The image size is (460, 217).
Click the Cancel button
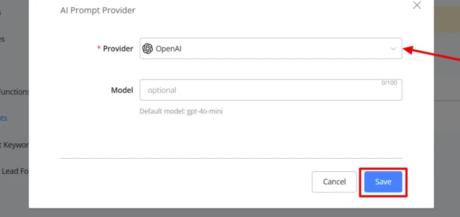334,182
